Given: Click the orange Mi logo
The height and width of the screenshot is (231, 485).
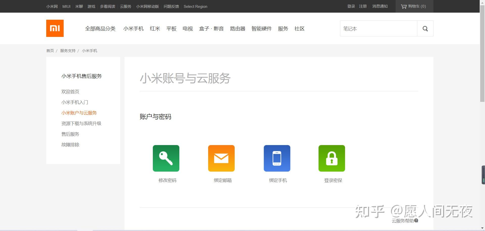Looking at the screenshot, I should pos(55,28).
